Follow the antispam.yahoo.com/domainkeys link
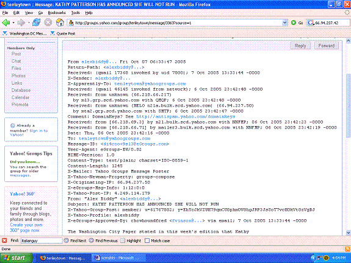This screenshot has height=263, width=351. (x=186, y=116)
